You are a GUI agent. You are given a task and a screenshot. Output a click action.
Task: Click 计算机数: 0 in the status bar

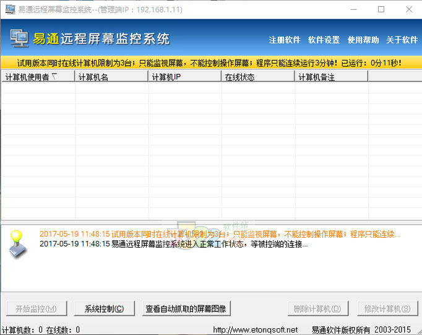(x=22, y=329)
